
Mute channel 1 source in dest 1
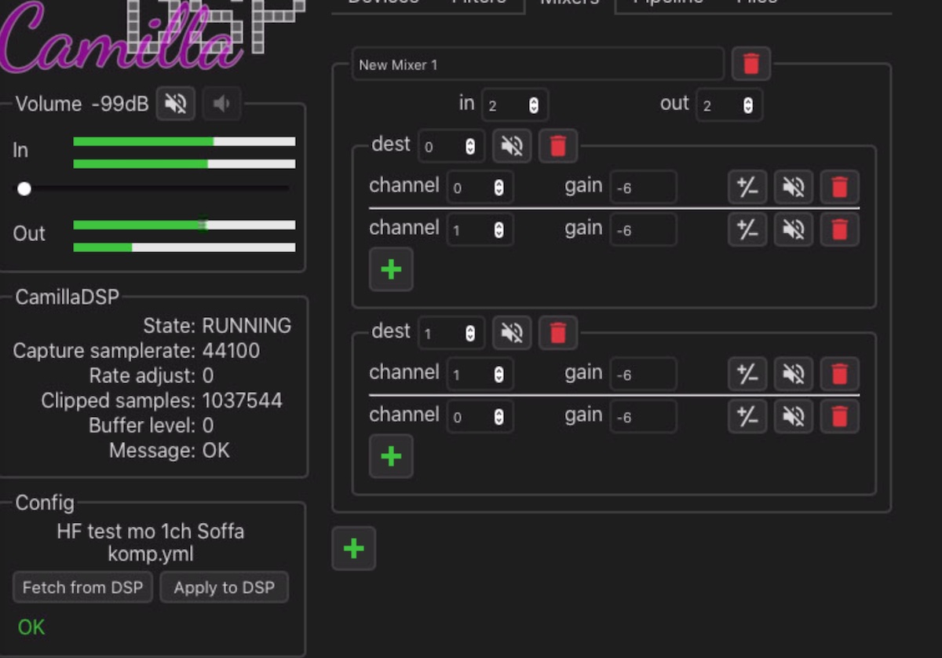click(794, 374)
